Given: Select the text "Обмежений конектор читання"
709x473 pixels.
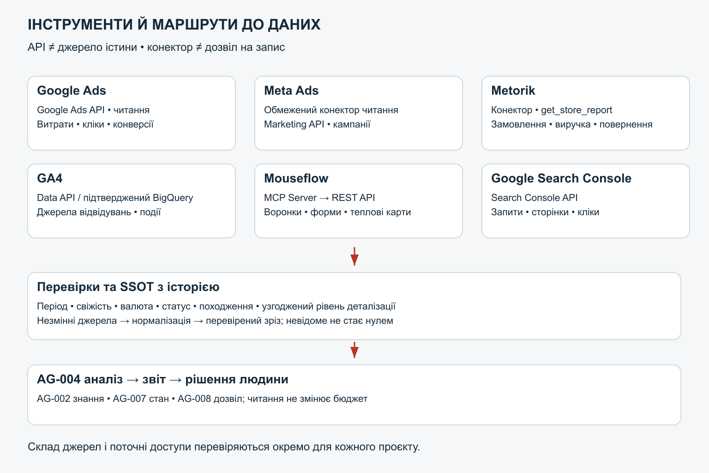Looking at the screenshot, I should (x=331, y=110).
